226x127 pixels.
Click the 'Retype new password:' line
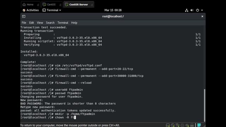coord(38,107)
